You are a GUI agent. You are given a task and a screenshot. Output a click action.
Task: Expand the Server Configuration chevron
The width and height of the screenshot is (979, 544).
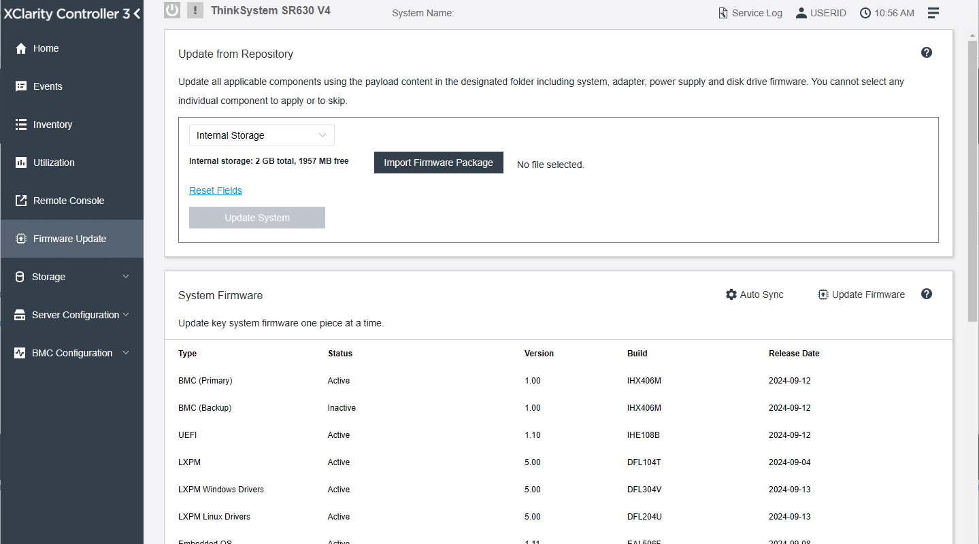click(x=126, y=314)
